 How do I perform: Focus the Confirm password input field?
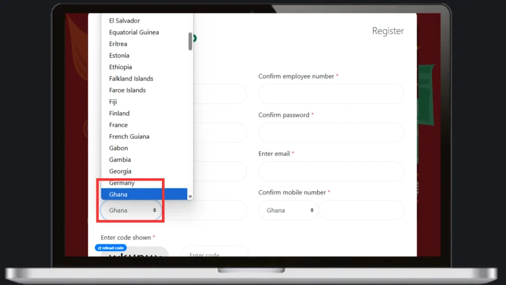pos(331,133)
